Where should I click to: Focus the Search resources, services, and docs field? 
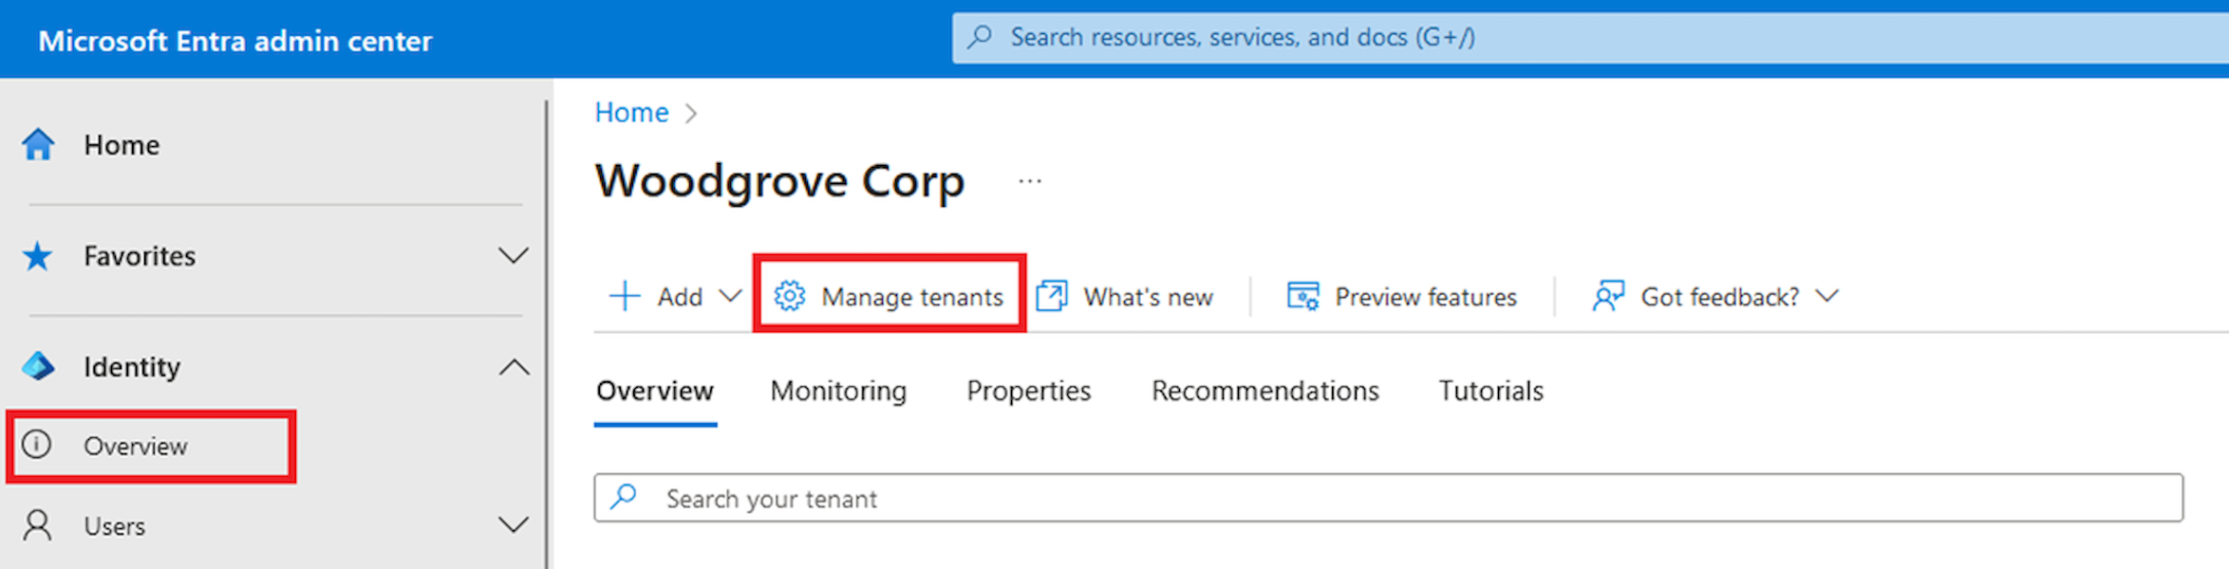coord(1590,38)
